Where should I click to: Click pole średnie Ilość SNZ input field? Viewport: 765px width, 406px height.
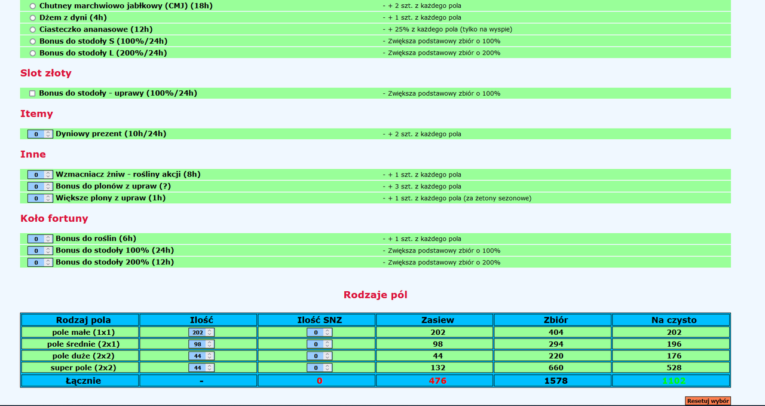[320, 344]
